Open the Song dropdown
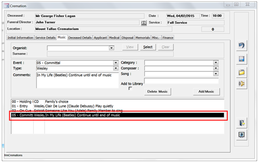This screenshot has height=162, width=258. pyautogui.click(x=216, y=74)
